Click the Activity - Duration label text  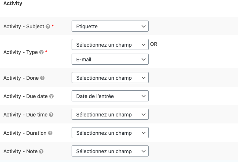(25, 133)
